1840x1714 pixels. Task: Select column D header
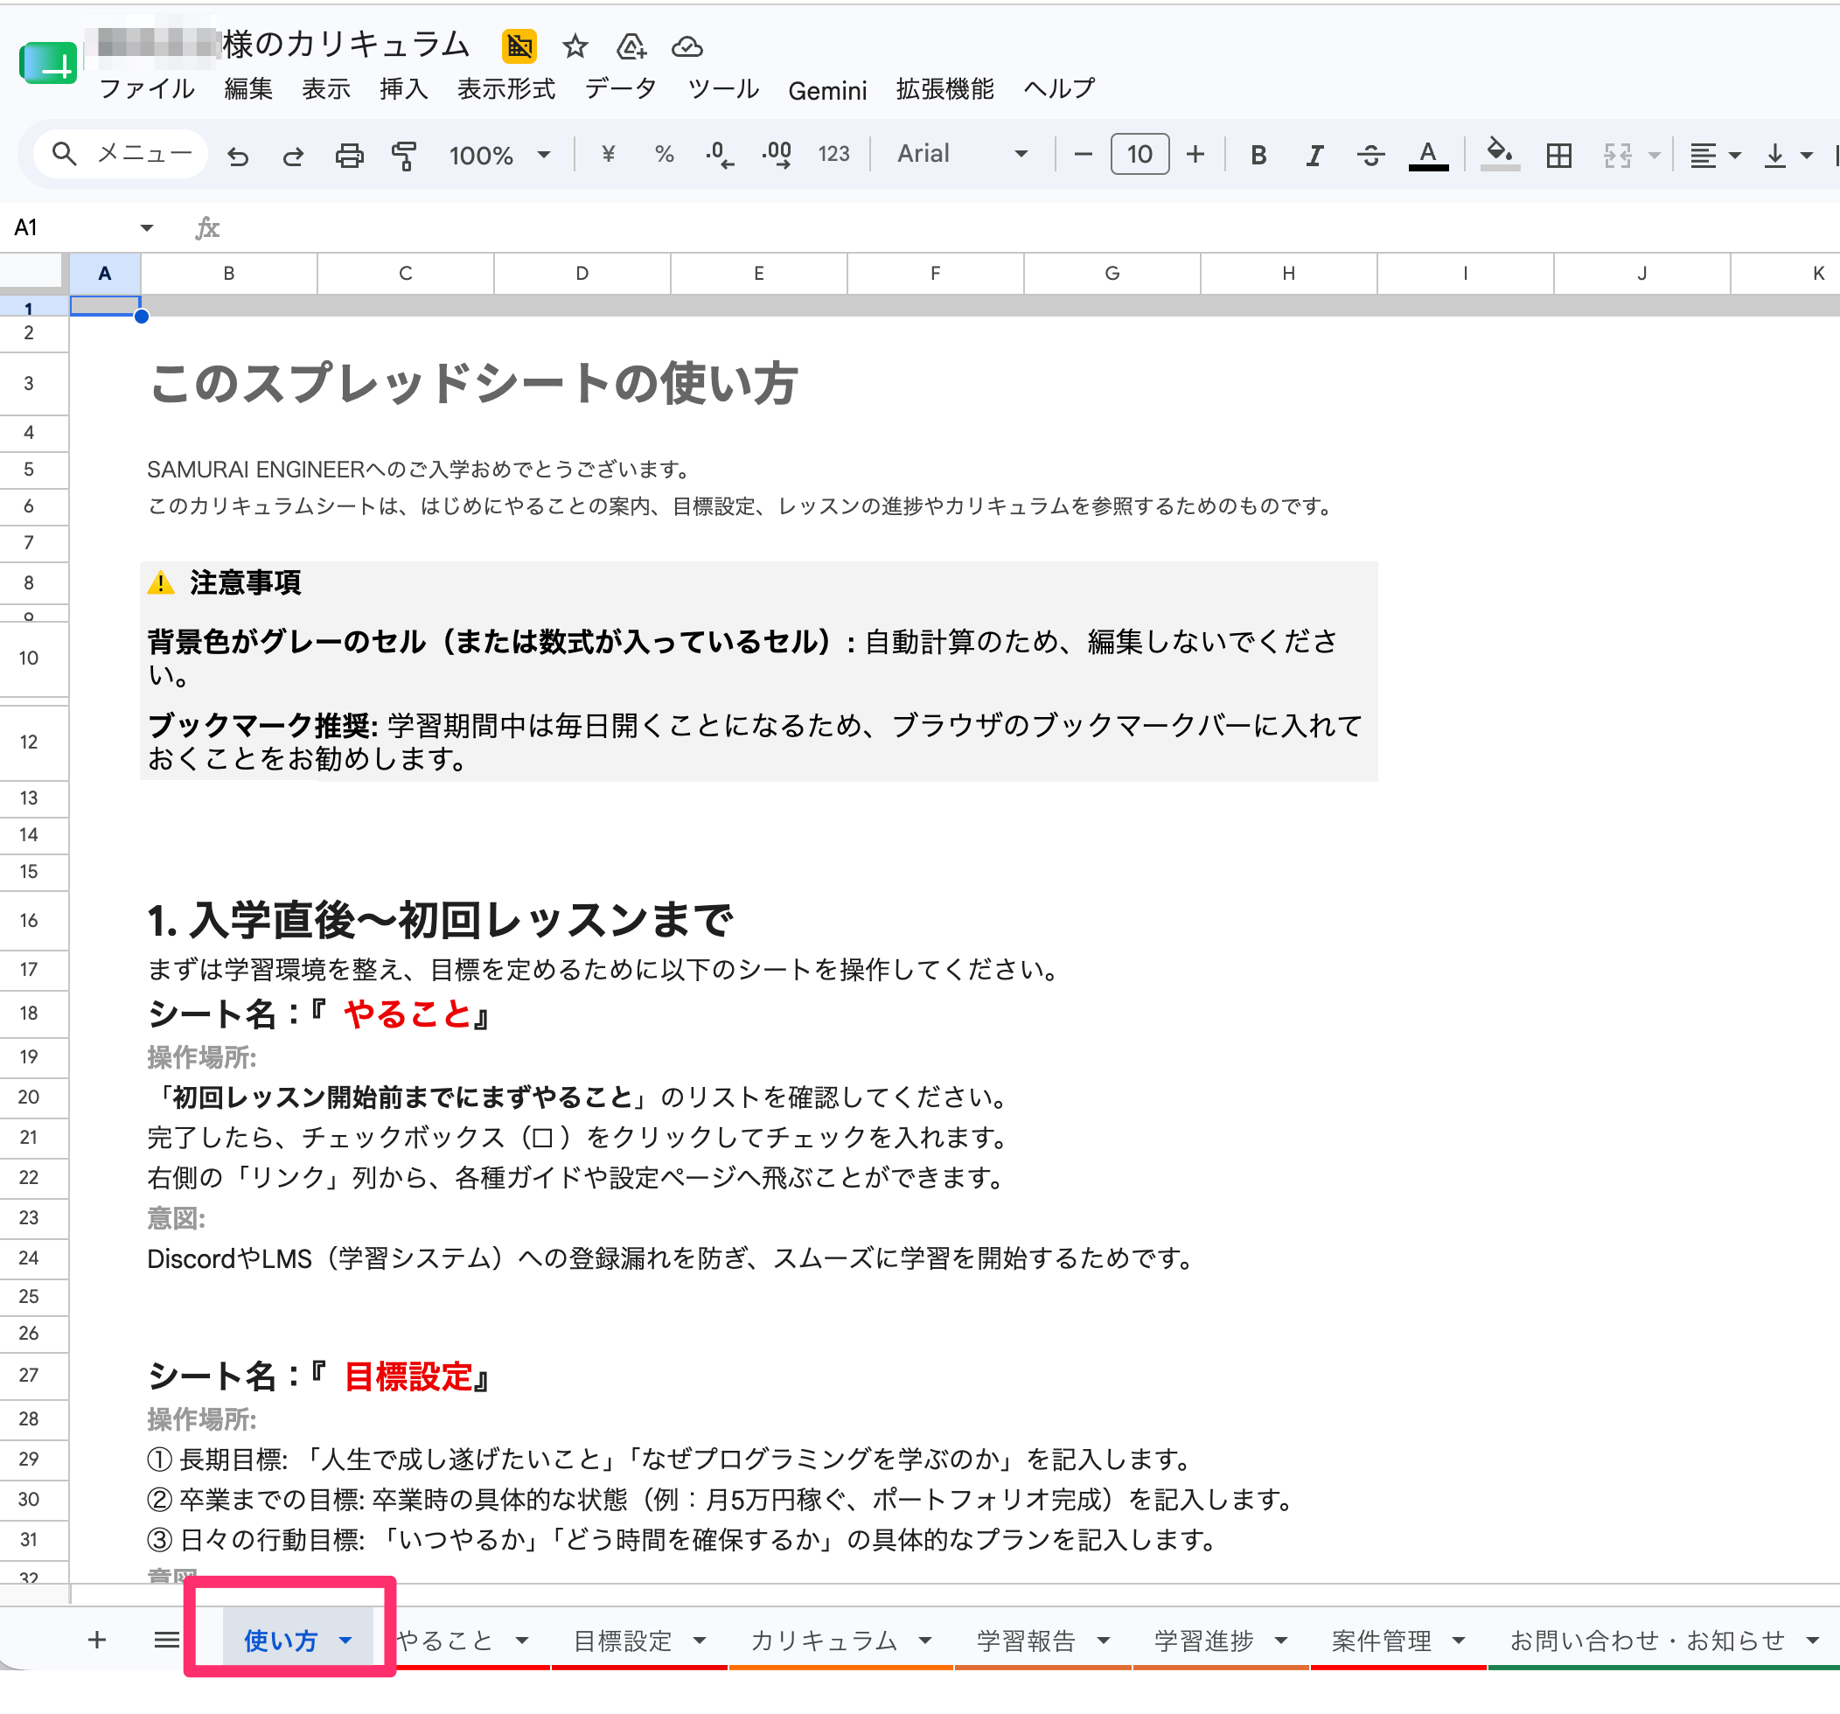pos(582,273)
